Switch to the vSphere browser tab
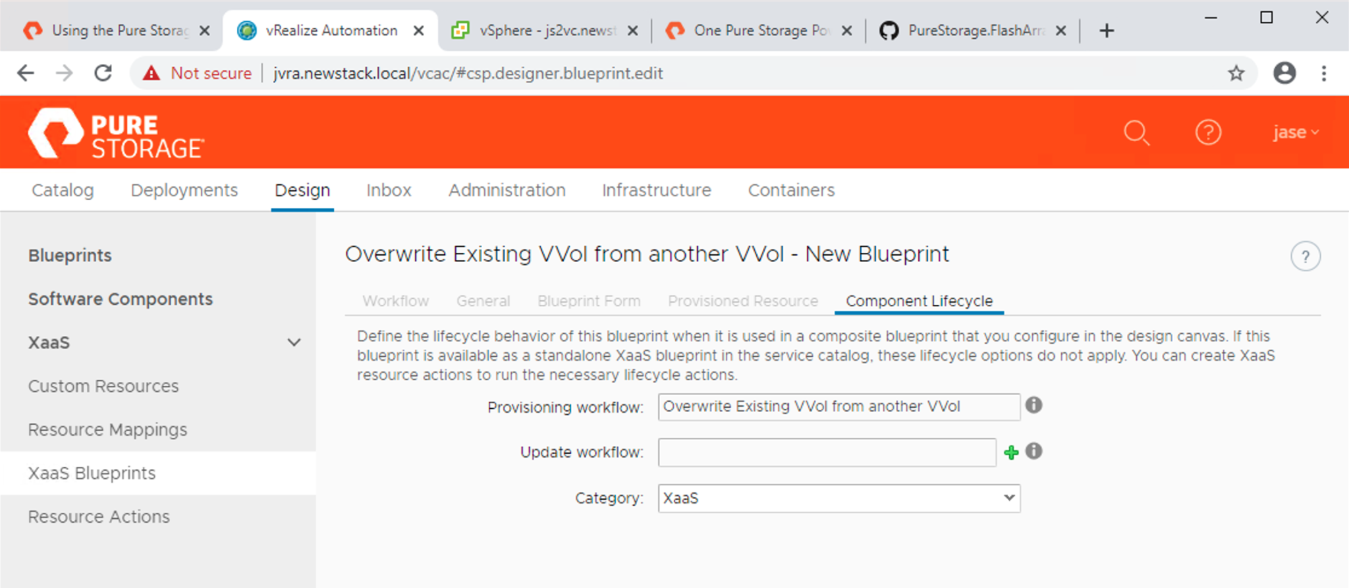The width and height of the screenshot is (1349, 588). (x=545, y=30)
